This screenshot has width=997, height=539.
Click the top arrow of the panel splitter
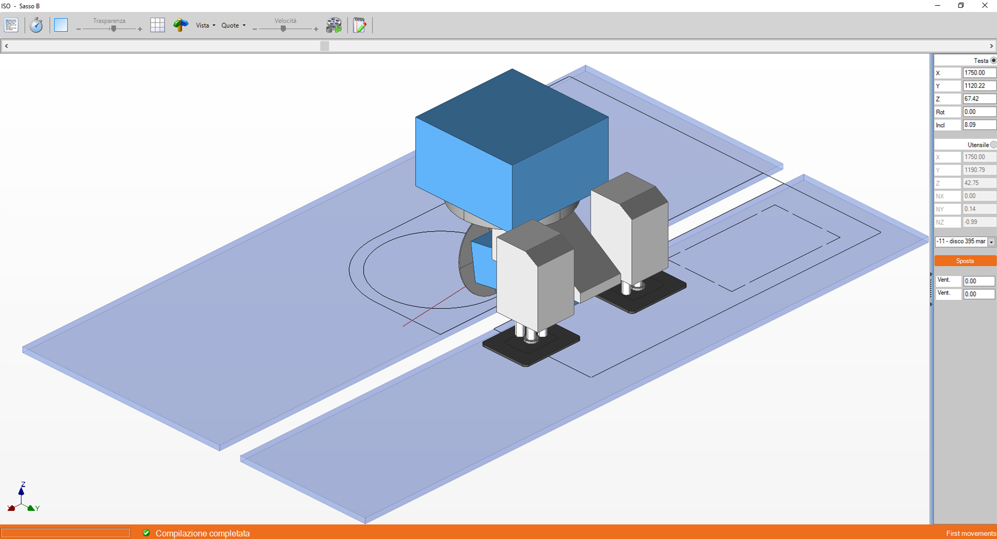931,274
